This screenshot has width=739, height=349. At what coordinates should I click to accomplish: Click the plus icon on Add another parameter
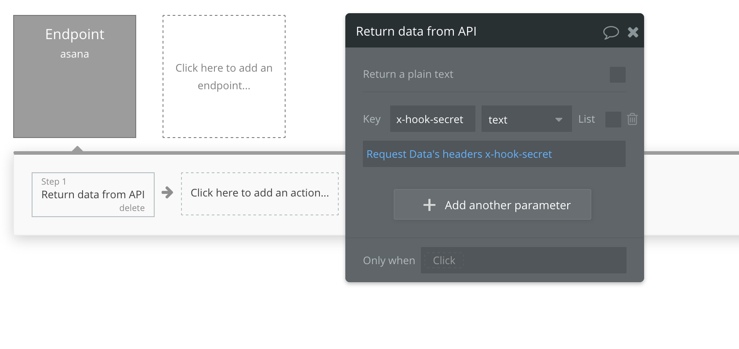[429, 205]
